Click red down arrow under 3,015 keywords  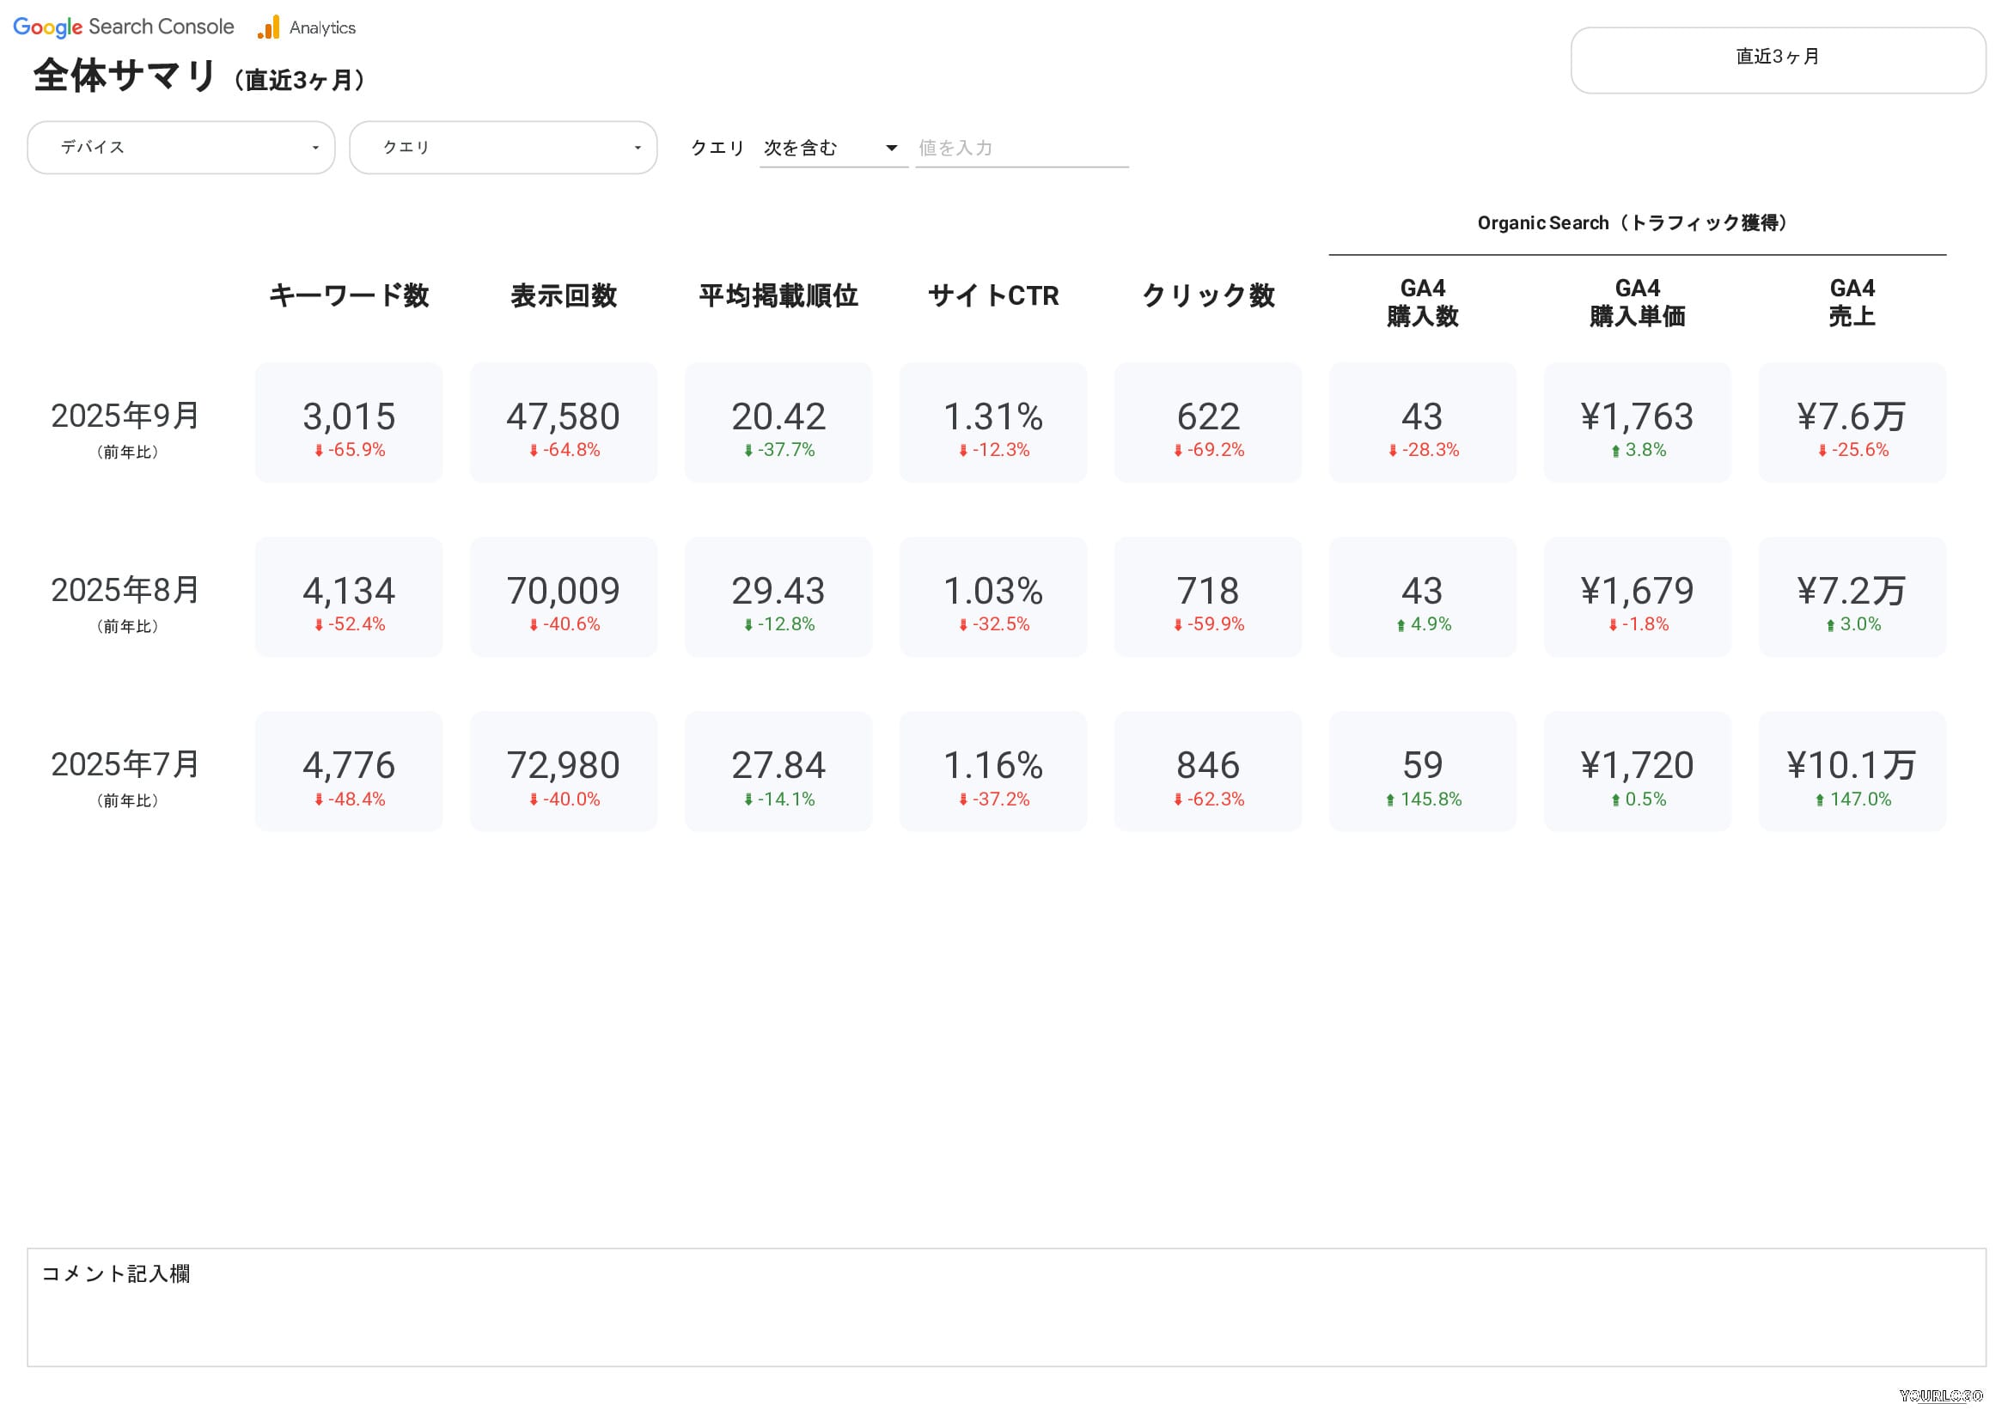(x=319, y=451)
